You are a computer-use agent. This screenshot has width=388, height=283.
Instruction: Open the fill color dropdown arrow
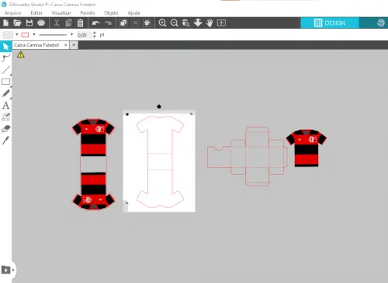17,34
